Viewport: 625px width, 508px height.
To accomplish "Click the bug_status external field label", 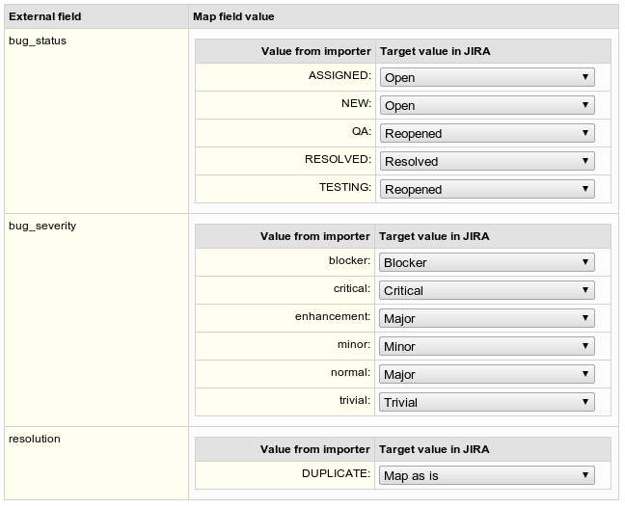I will point(38,41).
